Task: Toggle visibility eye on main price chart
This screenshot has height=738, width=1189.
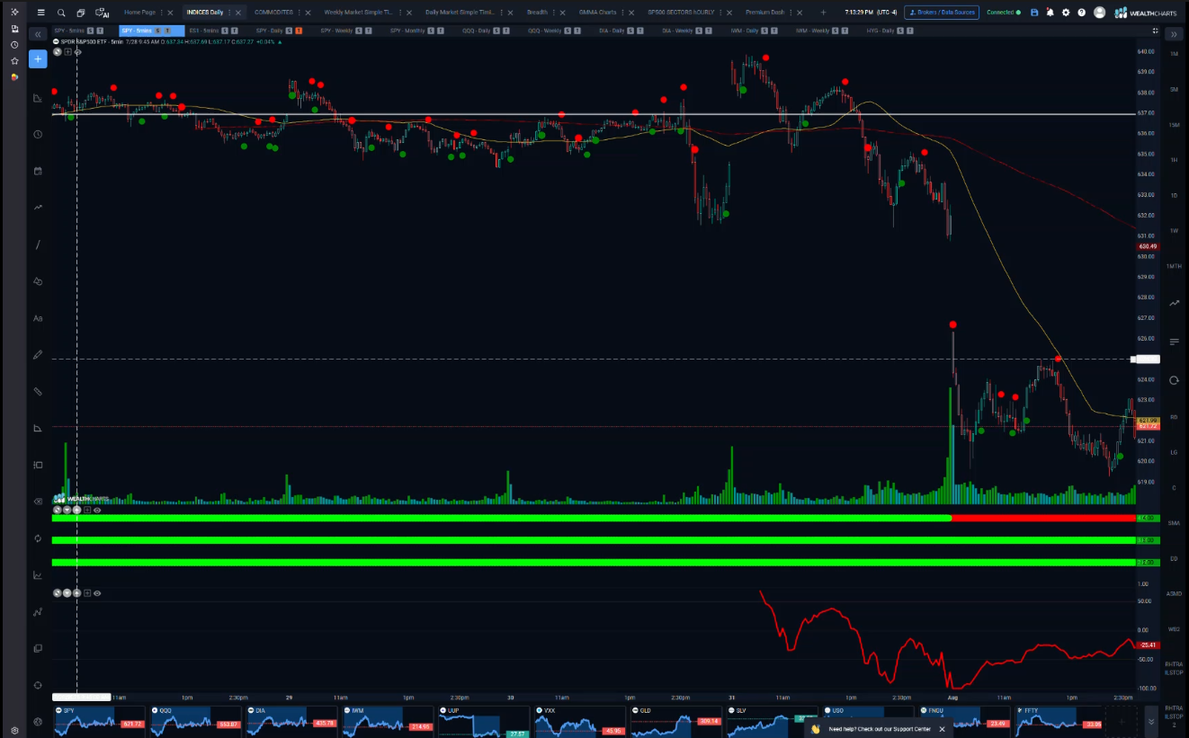Action: [x=77, y=52]
